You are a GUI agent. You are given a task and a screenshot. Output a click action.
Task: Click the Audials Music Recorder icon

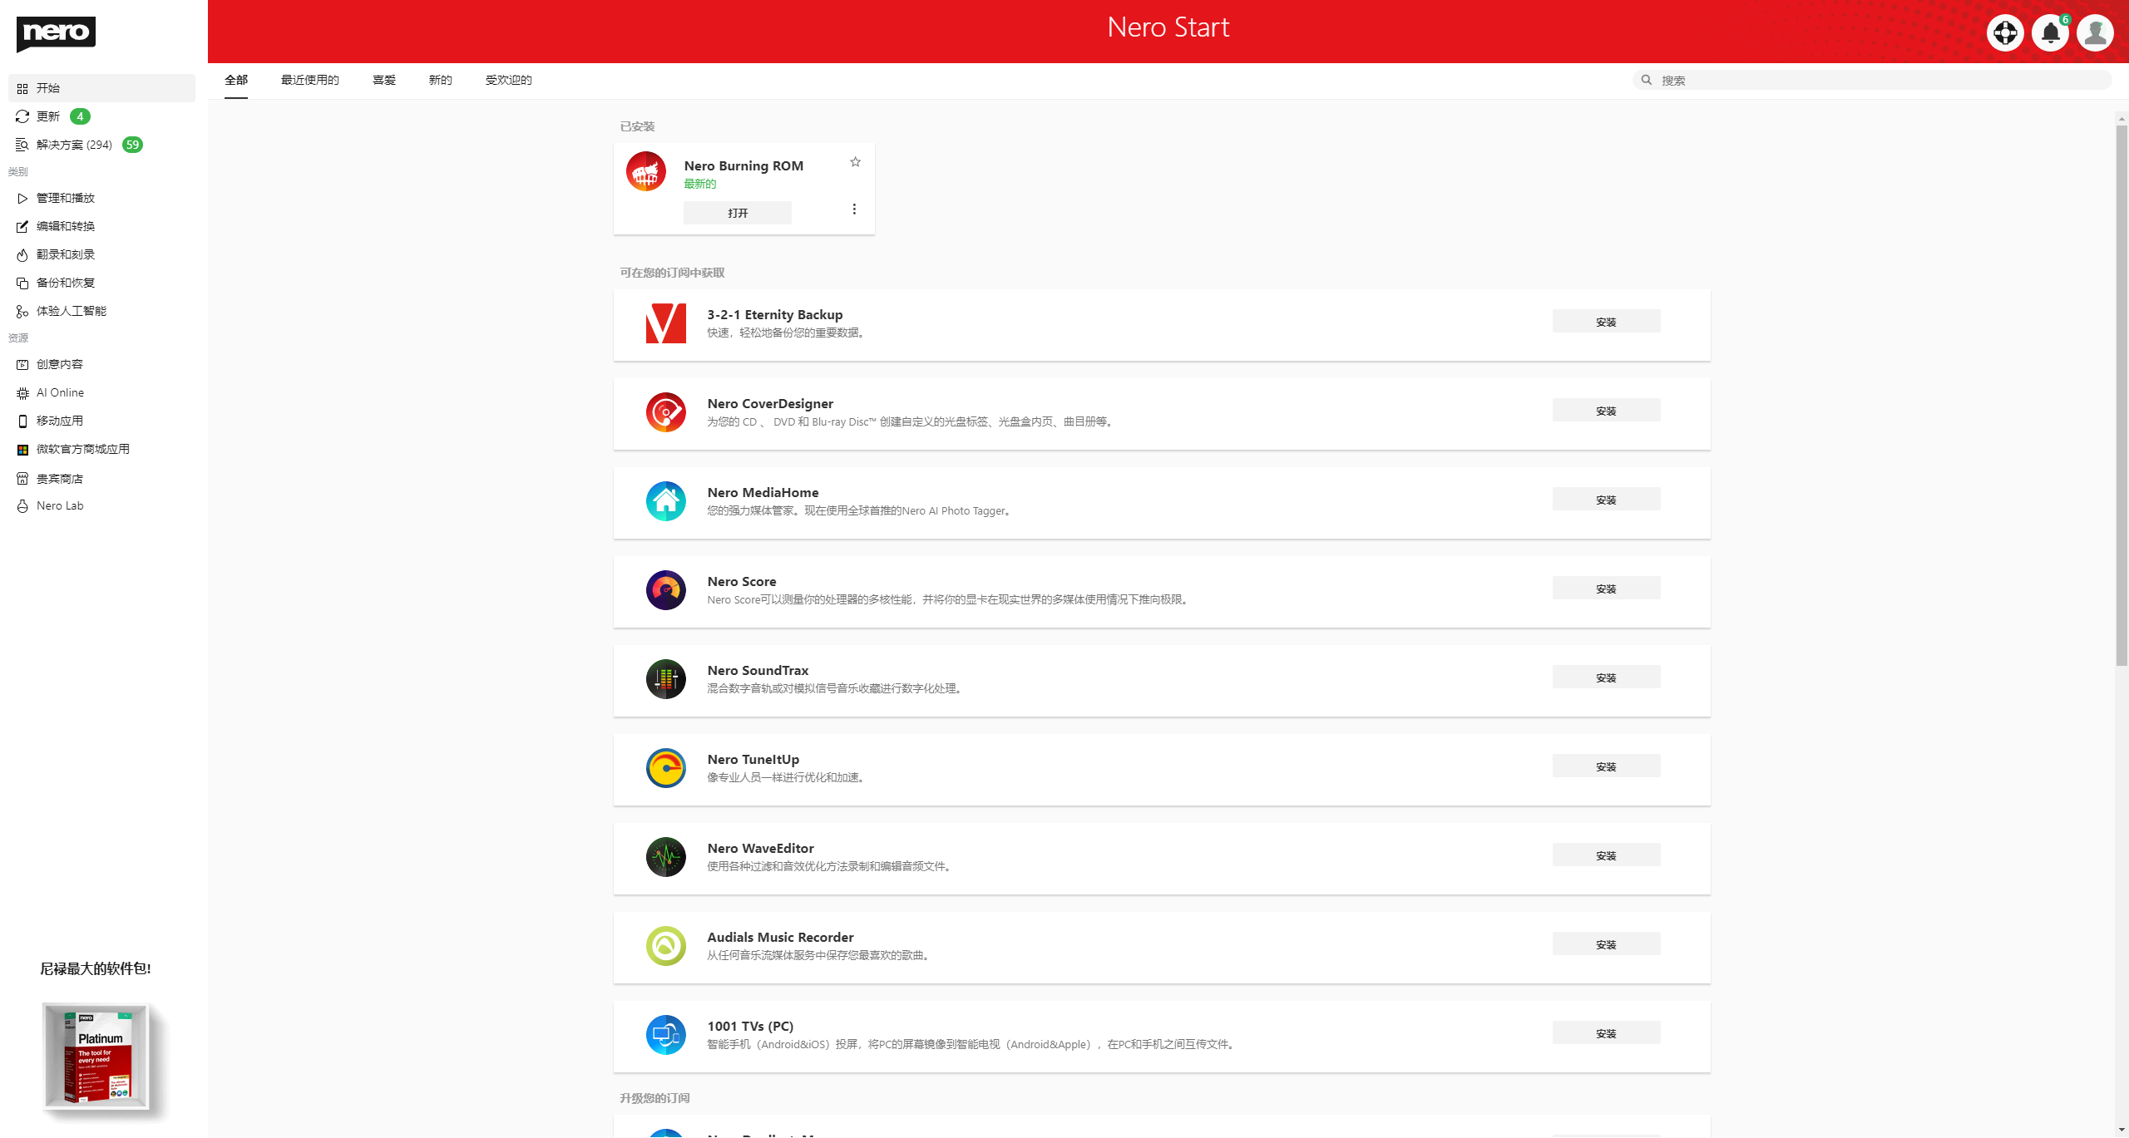click(x=666, y=946)
